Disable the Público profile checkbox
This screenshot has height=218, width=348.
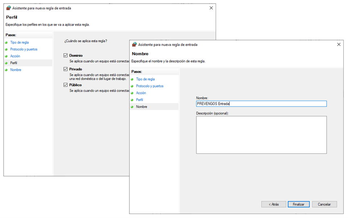tap(66, 85)
